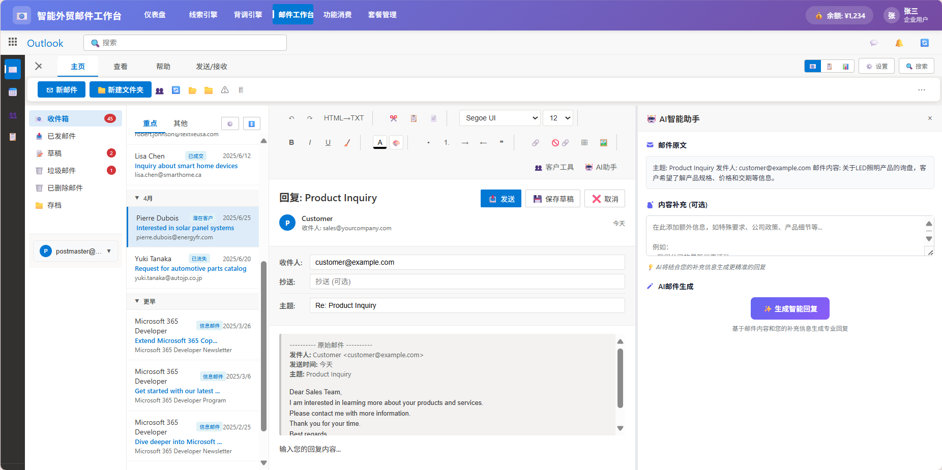
Task: Insert a table using the grid icon
Action: (584, 143)
